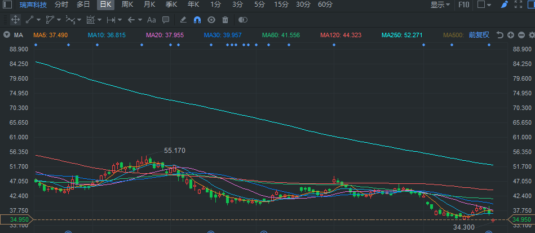Click MA5: 37.490 value
The width and height of the screenshot is (535, 233).
[51, 35]
